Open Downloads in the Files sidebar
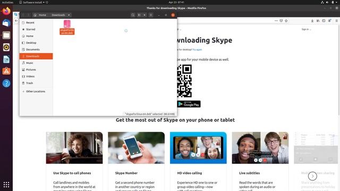Viewport: 340px width, 191px height. point(36,56)
